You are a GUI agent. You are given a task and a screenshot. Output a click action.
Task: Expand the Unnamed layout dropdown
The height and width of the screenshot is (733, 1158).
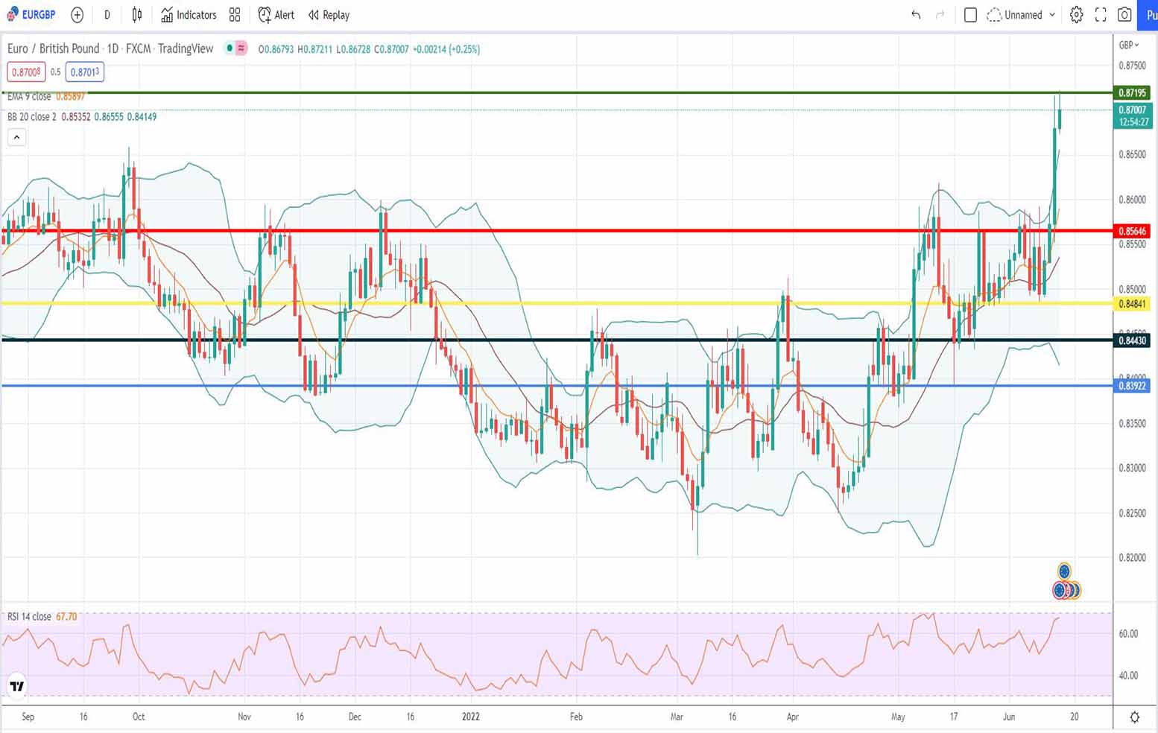(1022, 15)
